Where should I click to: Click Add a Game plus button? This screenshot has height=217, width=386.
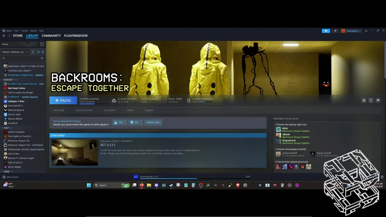(x=11, y=177)
